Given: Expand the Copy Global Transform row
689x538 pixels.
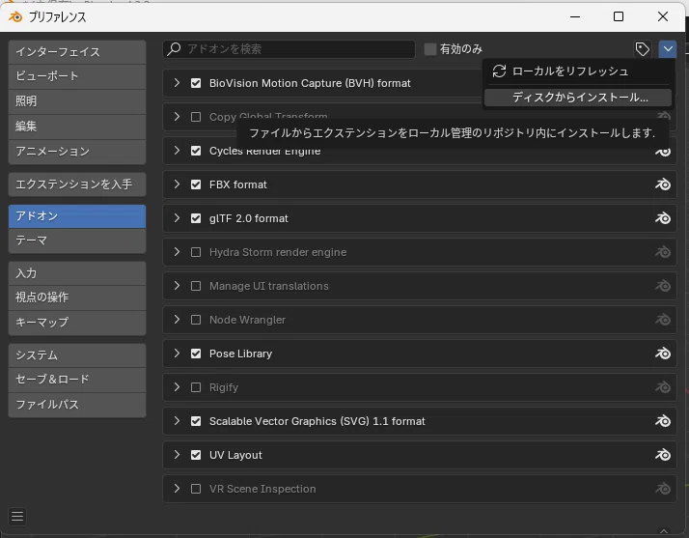Looking at the screenshot, I should [177, 117].
